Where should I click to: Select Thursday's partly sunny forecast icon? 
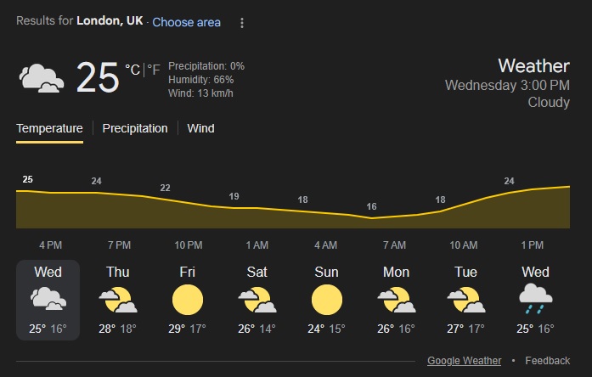point(118,300)
